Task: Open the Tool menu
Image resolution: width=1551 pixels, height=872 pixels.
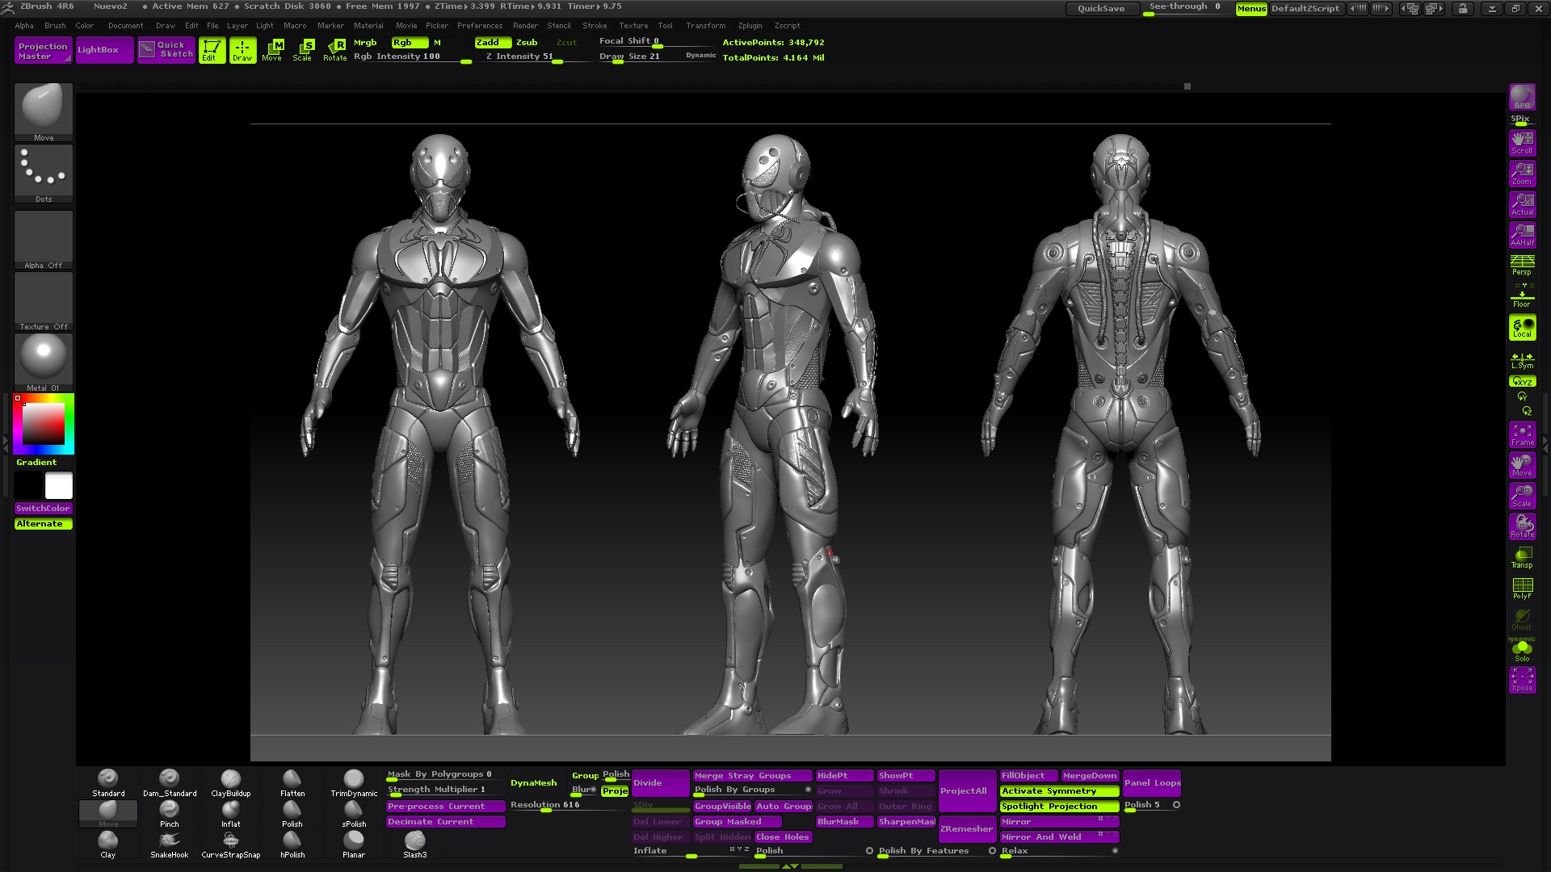Action: coord(665,26)
